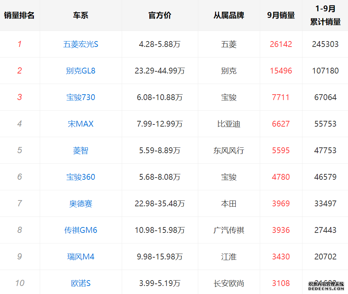The height and width of the screenshot is (294, 348).
Task: Select the price 7.99-12.99万
Action: (160, 124)
